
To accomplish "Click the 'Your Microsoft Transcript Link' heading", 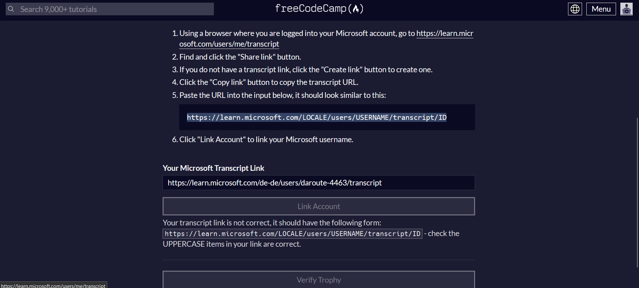I will 213,168.
